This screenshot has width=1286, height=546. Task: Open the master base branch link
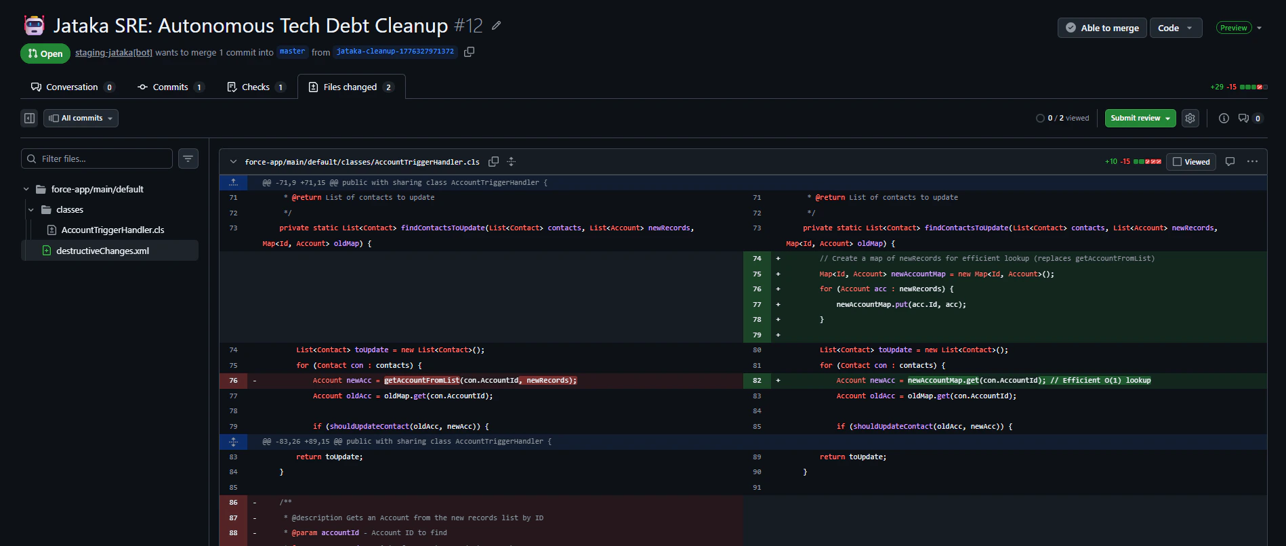292,51
